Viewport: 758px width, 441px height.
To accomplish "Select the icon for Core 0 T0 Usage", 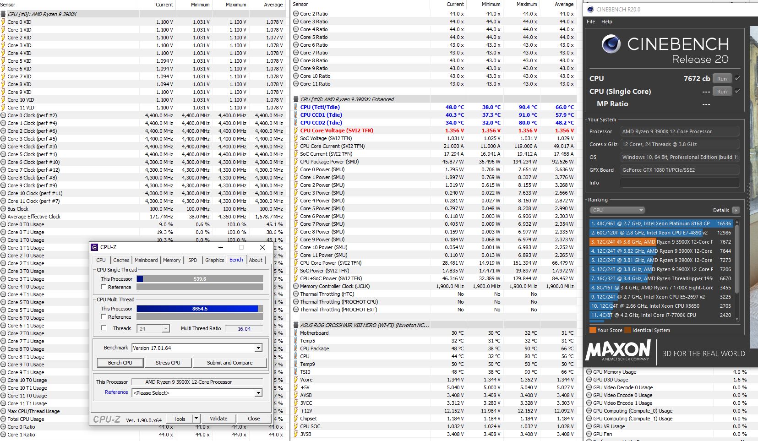I will point(3,224).
